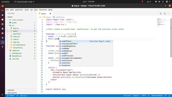Viewport: 172px width, 97px height.
Task: Open the Go menu
Action: (32, 10)
